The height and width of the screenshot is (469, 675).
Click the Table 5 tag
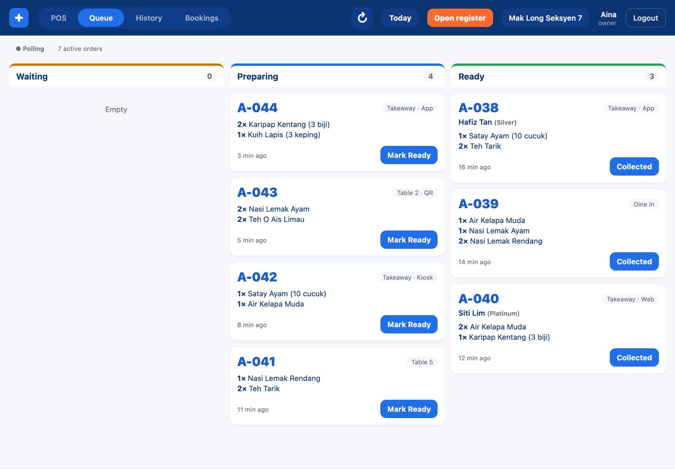click(422, 362)
